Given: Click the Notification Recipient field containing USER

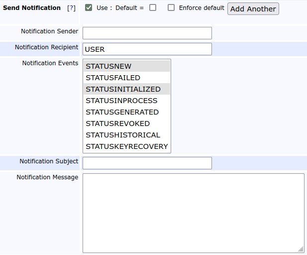Looking at the screenshot, I should tap(147, 49).
